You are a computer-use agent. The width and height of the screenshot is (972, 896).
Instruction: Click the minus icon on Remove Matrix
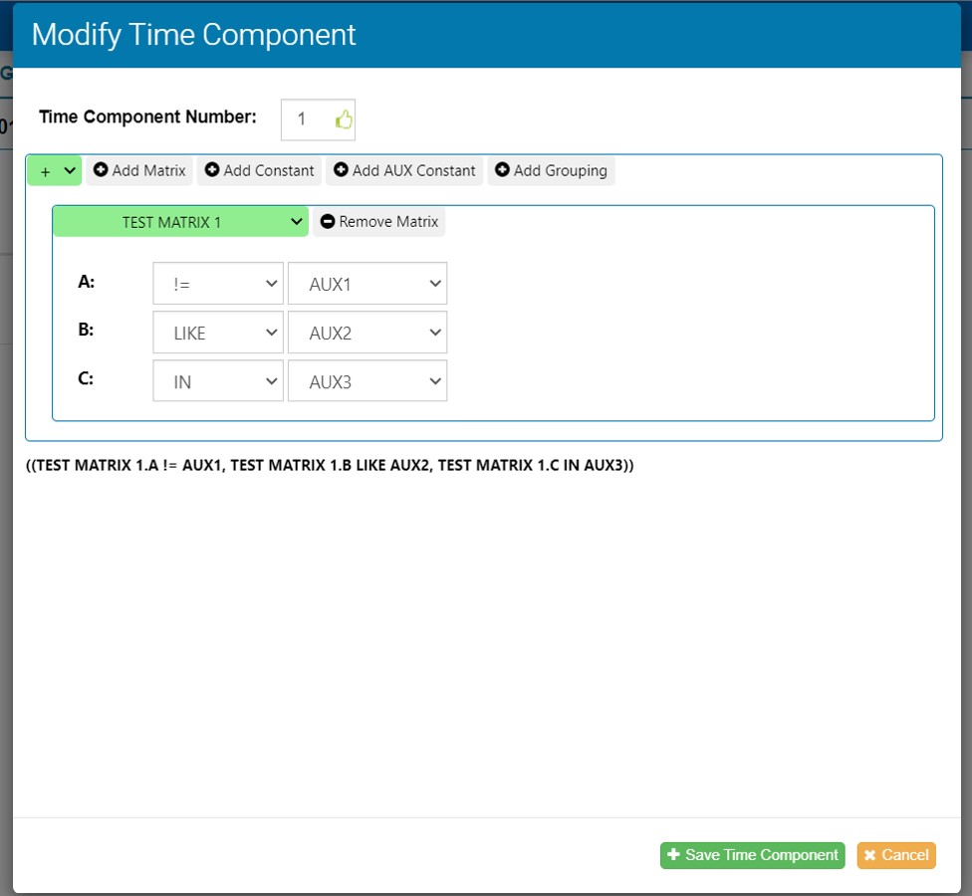pyautogui.click(x=328, y=221)
